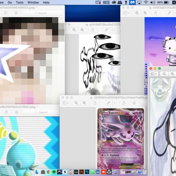Rotate the pixelated face image

6,13
